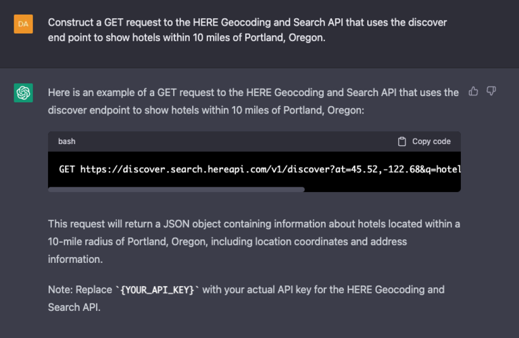Click the clipboard icon beside Copy code
This screenshot has height=338, width=519.
[402, 141]
